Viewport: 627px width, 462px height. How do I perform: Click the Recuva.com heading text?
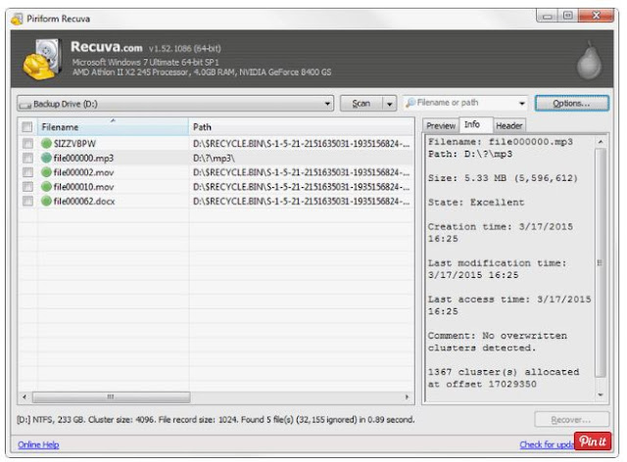coord(107,47)
